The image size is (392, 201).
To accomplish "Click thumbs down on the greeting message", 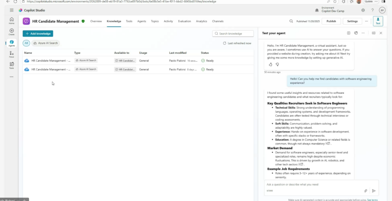I will click(278, 64).
